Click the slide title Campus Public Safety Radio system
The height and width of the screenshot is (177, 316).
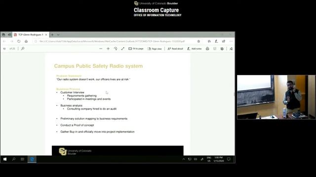98,66
